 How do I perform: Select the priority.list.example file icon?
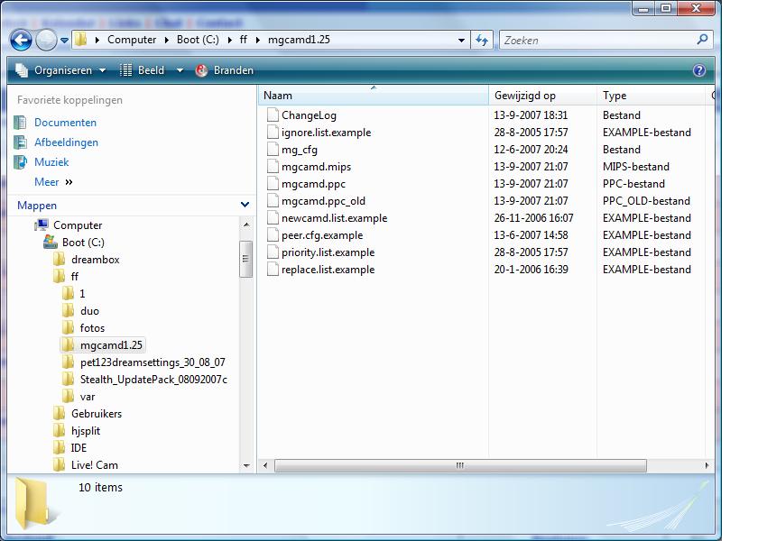coord(273,252)
